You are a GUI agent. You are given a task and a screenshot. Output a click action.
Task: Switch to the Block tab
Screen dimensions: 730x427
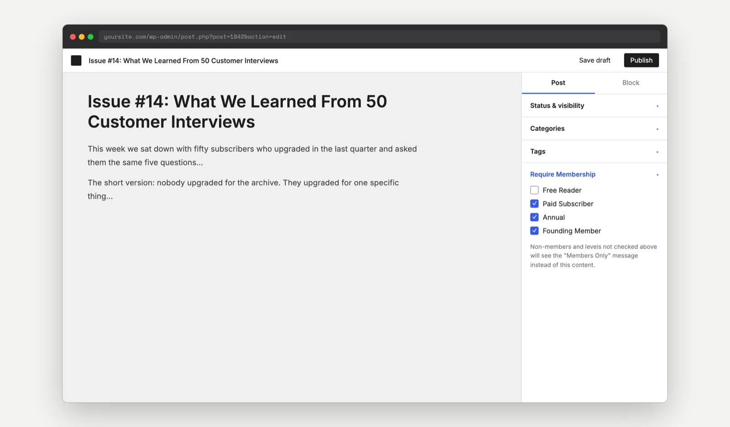(631, 83)
